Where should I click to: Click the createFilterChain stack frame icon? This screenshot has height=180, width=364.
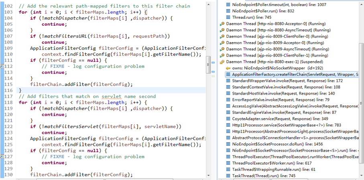click(228, 75)
